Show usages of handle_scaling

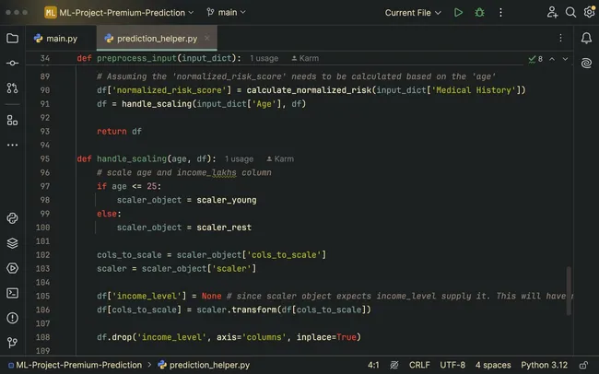239,159
